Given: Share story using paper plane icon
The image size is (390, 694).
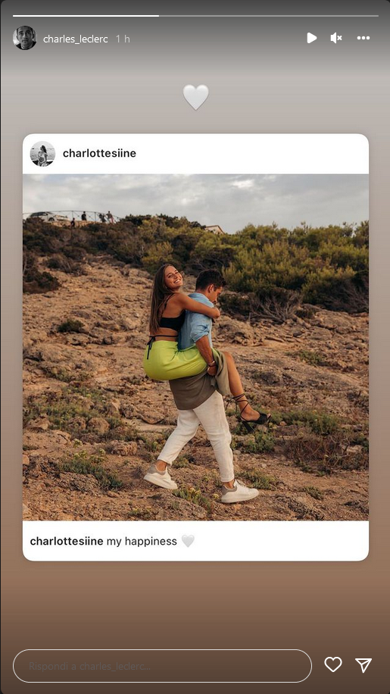Looking at the screenshot, I should [x=363, y=664].
